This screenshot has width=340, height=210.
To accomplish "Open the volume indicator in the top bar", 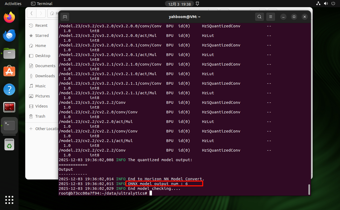I will (326, 4).
